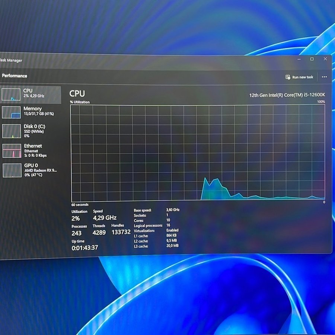The height and width of the screenshot is (335, 335).
Task: Click the S: 0 R: 0 Kbps text
Action: (x=35, y=155)
